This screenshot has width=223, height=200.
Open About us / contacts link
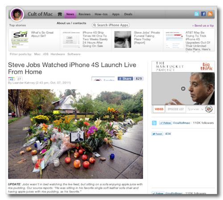coord(71,23)
